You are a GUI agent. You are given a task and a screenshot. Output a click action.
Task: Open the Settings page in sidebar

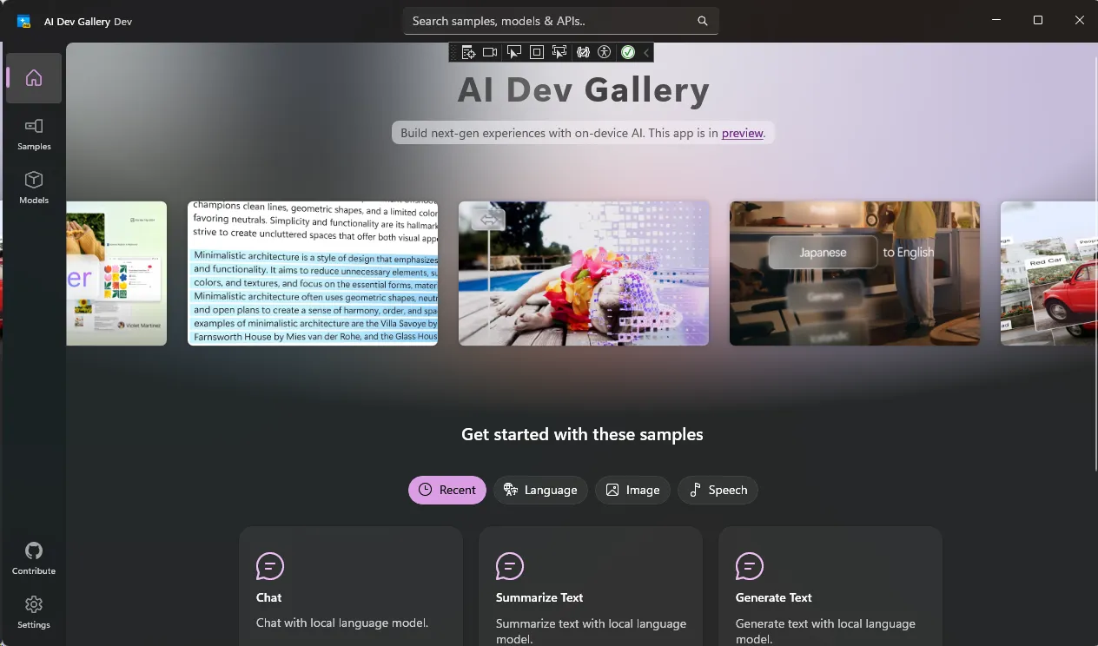(34, 611)
